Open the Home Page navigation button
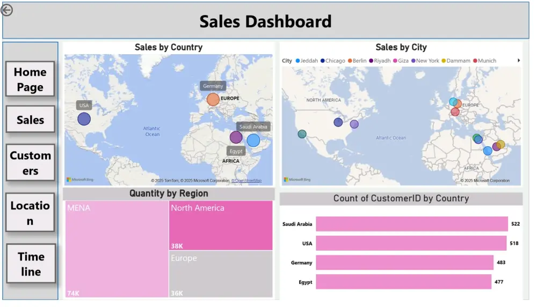This screenshot has width=537, height=307. [30, 79]
